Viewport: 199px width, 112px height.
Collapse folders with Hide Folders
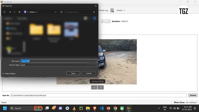pos(9,73)
